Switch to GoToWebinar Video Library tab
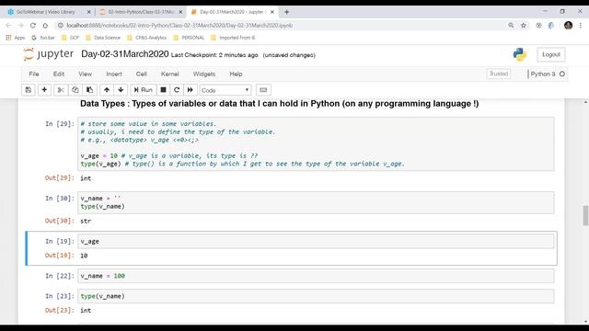 coord(45,12)
